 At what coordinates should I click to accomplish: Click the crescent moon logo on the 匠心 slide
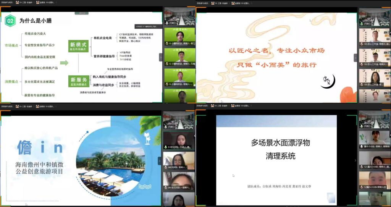328,81
